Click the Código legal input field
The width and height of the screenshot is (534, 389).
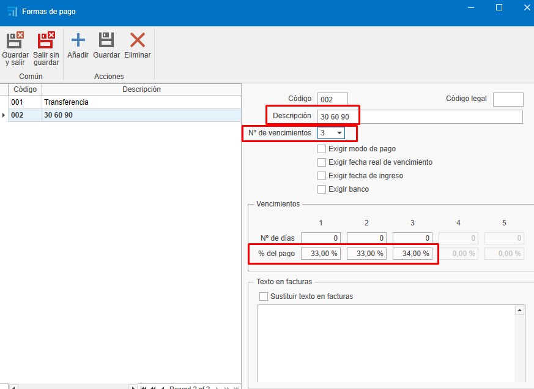508,99
